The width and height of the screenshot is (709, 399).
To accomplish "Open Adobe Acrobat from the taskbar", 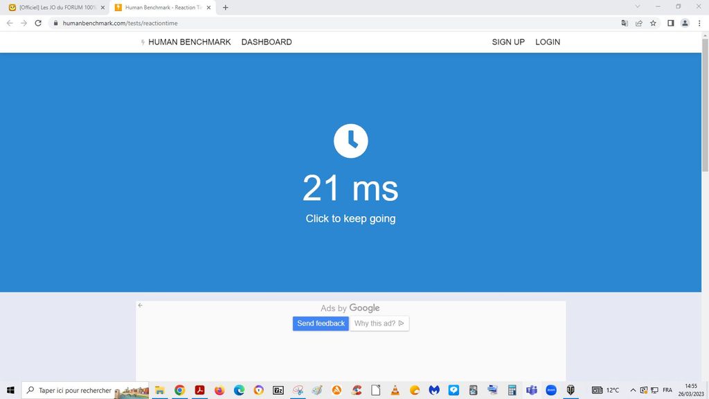I will 199,390.
